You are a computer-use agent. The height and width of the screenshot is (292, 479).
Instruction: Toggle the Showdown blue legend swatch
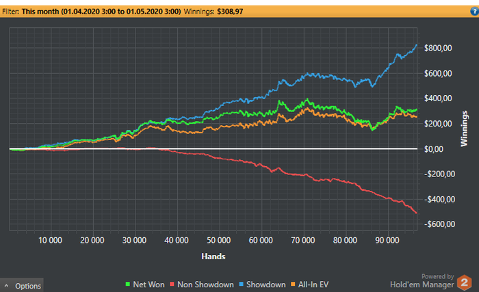coord(242,284)
